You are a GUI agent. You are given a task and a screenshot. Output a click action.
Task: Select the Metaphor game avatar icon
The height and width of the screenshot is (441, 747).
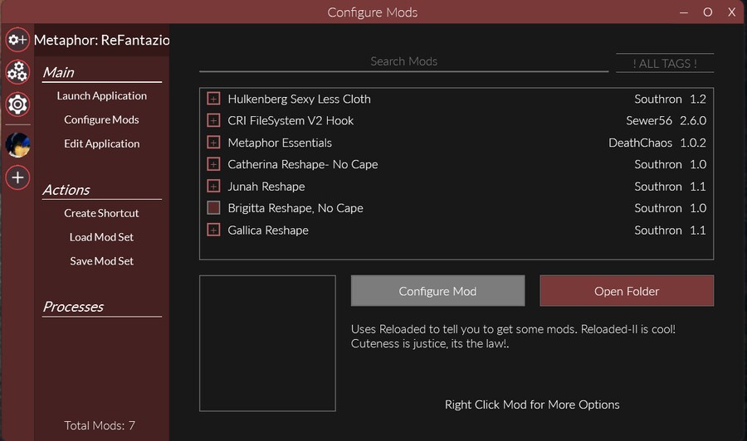[x=17, y=144]
